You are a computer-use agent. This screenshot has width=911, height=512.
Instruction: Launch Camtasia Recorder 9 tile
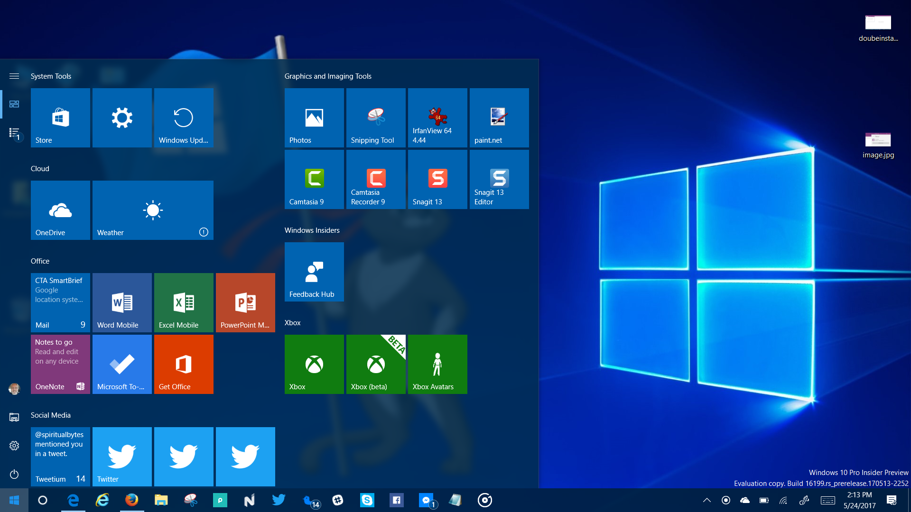(x=376, y=179)
